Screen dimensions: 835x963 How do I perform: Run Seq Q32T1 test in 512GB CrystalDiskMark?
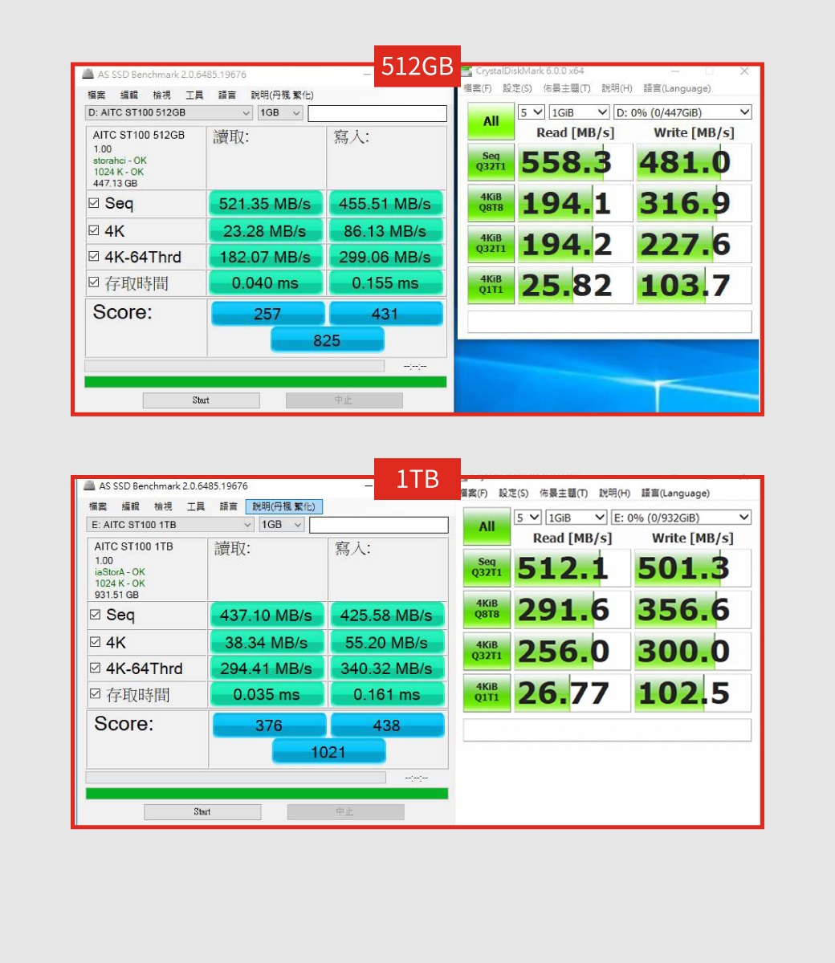coord(491,162)
